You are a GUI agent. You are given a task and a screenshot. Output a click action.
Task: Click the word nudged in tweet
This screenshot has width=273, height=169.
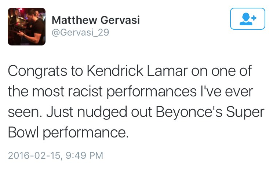(x=102, y=113)
